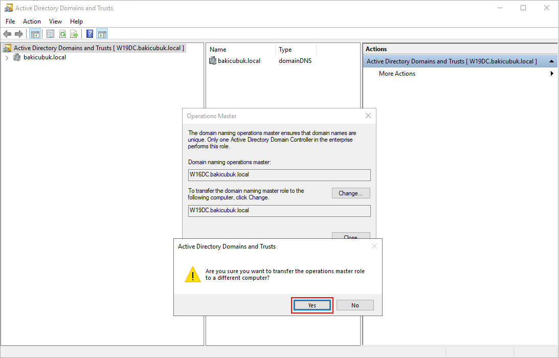
Task: Click the Change... button in Operations Master
Action: point(351,193)
